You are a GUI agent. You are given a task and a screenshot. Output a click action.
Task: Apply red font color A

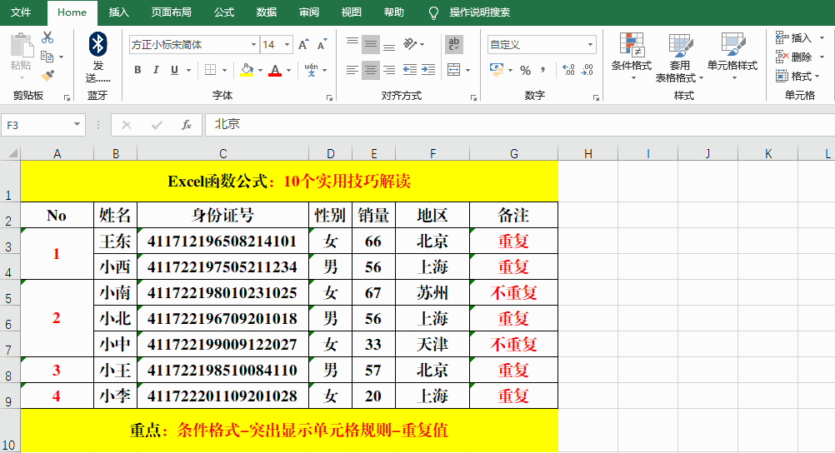(x=275, y=70)
